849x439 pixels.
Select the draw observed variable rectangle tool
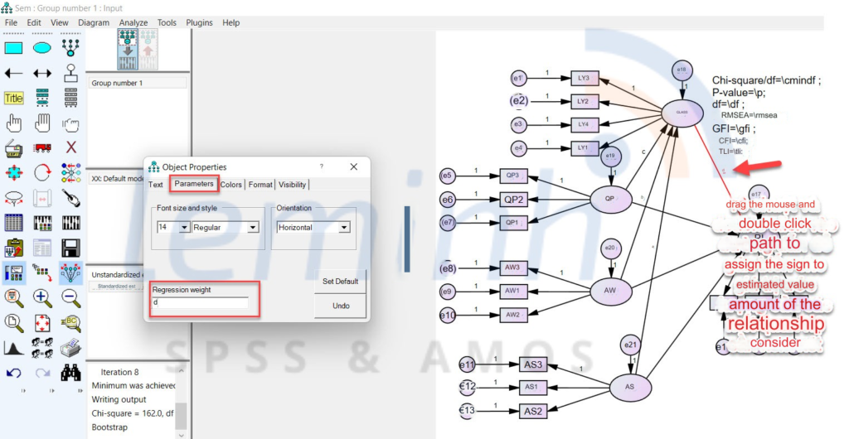(14, 48)
